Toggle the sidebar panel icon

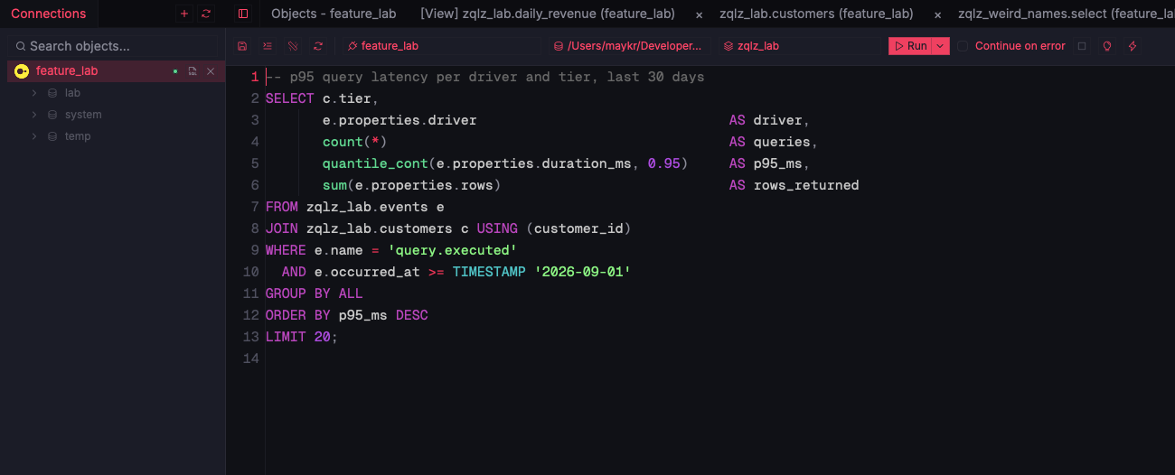[242, 14]
